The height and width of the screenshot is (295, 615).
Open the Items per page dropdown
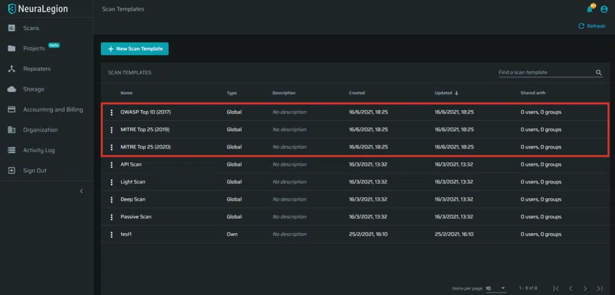pyautogui.click(x=495, y=288)
